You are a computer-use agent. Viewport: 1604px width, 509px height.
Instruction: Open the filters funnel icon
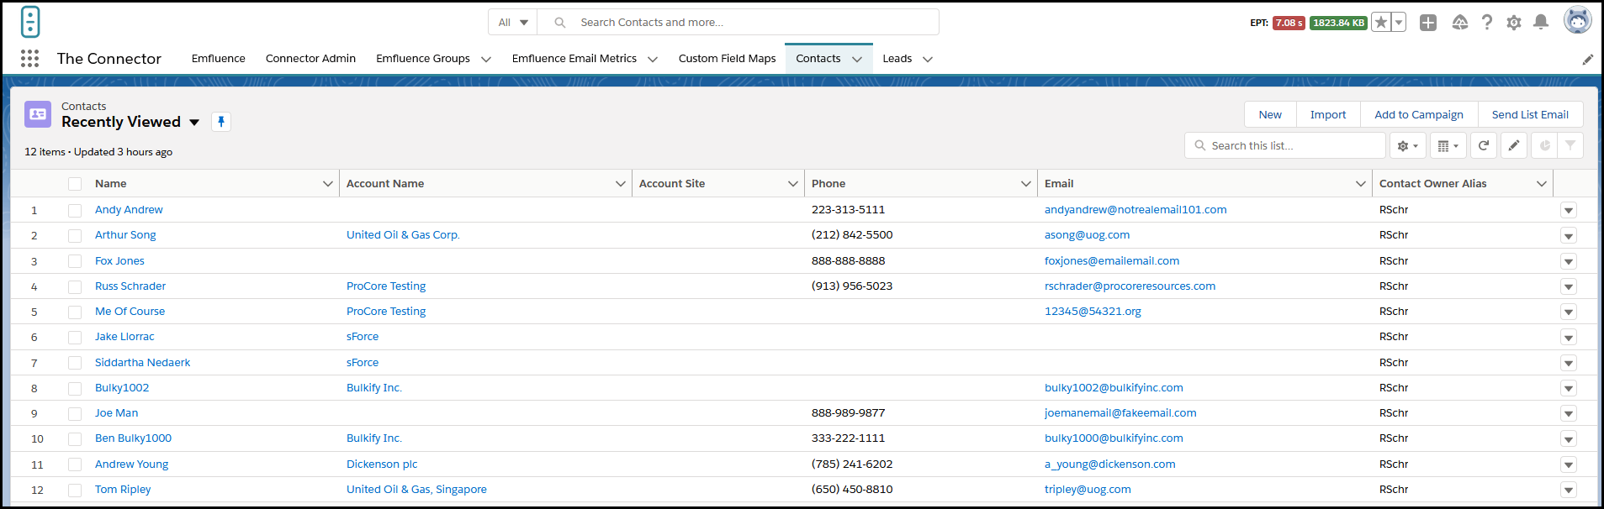point(1570,145)
